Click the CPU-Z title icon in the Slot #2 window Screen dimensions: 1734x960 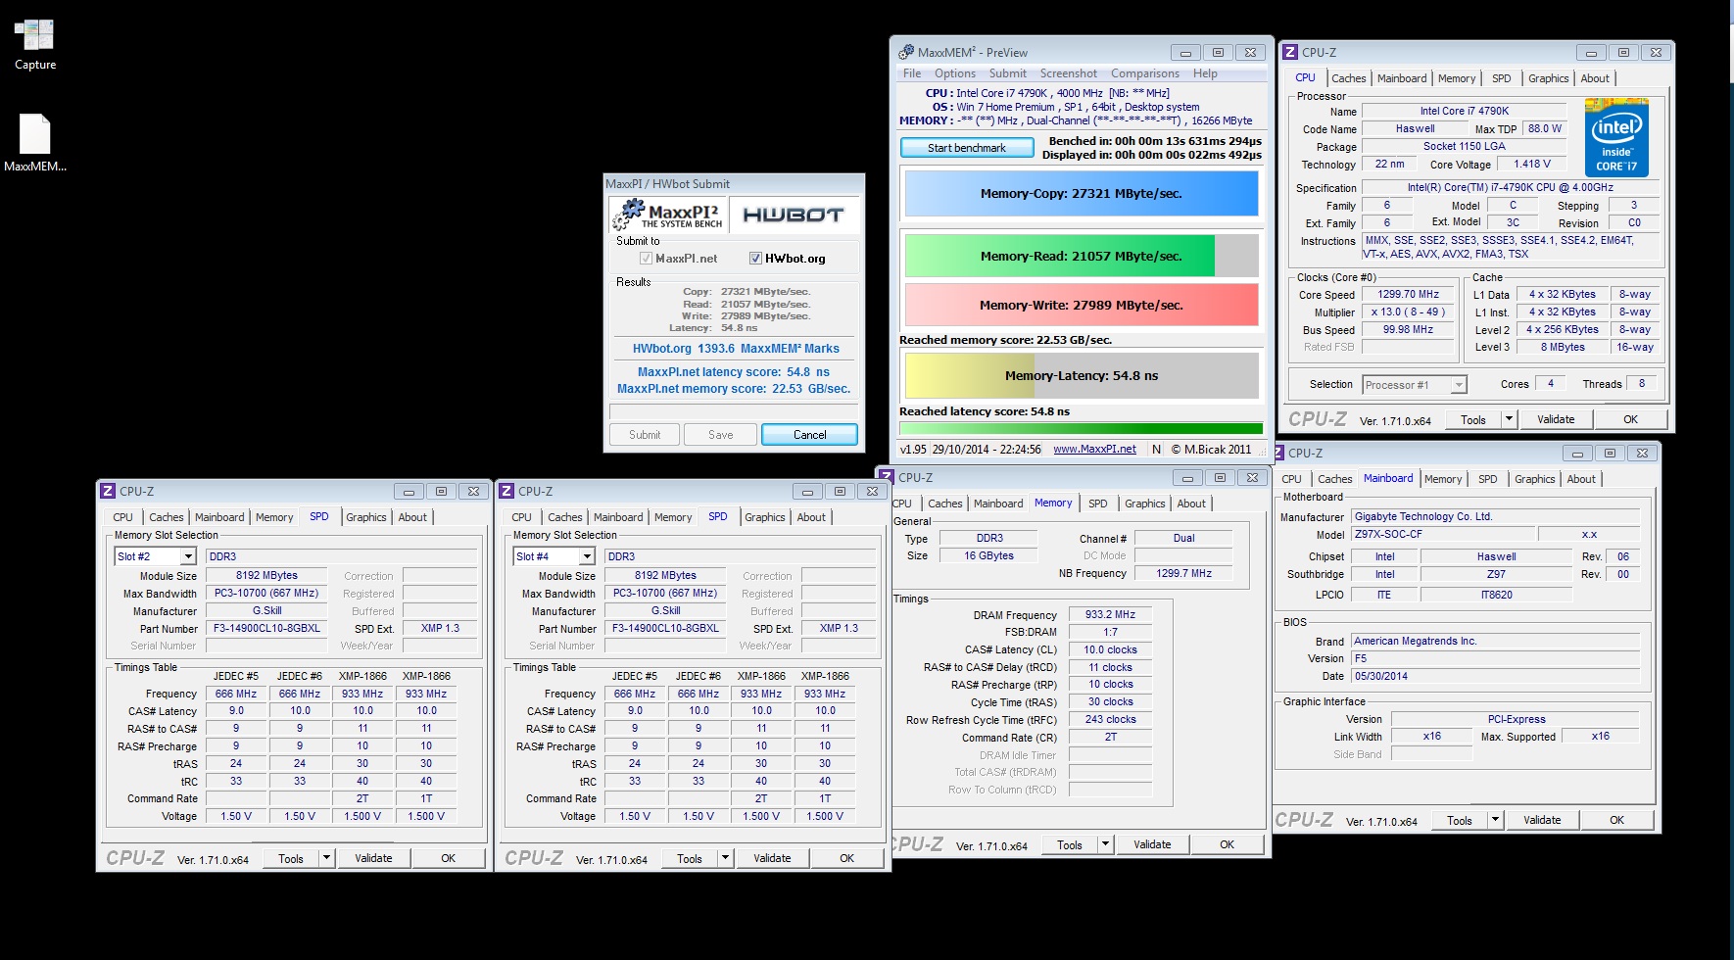pyautogui.click(x=108, y=491)
